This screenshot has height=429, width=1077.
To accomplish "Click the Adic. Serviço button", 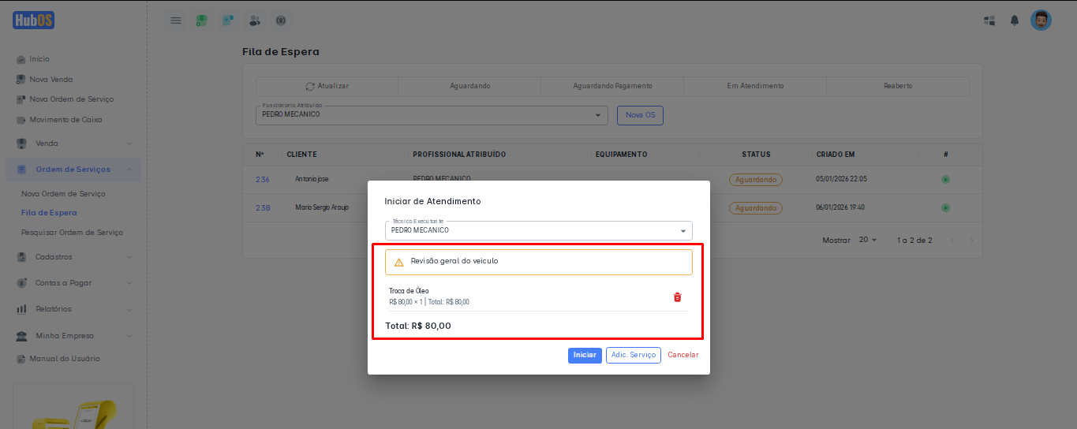I will point(633,356).
